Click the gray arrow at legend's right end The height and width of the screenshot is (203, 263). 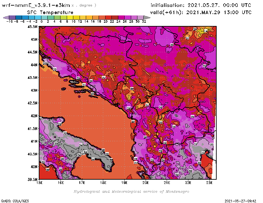(147, 18)
